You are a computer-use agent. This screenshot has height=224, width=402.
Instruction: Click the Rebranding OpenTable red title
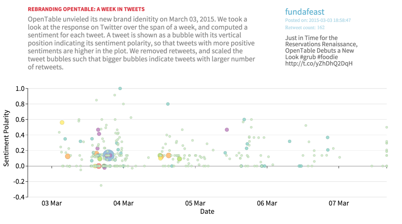[x=86, y=9]
